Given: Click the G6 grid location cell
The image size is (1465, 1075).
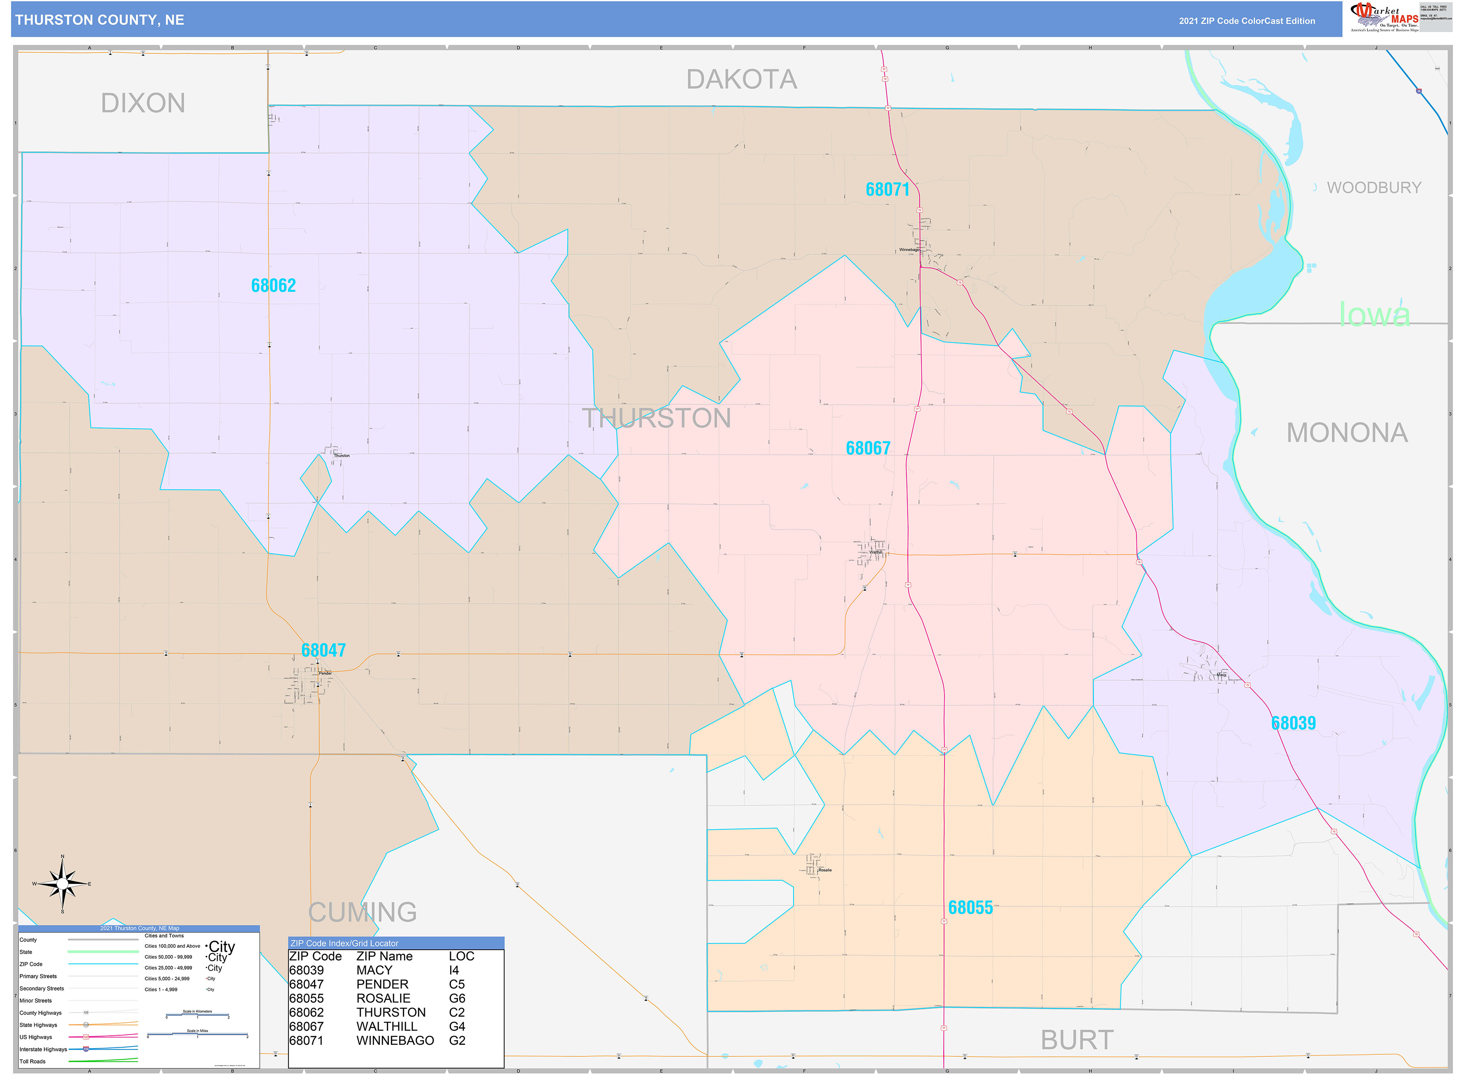Looking at the screenshot, I should click(457, 998).
